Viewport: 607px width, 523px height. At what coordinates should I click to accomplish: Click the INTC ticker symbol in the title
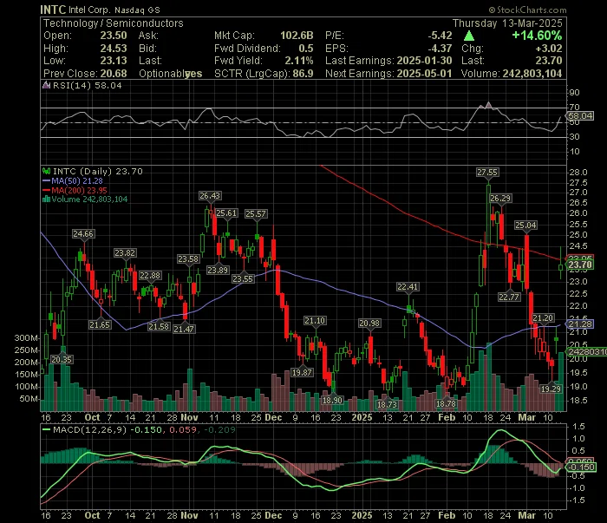[53, 10]
